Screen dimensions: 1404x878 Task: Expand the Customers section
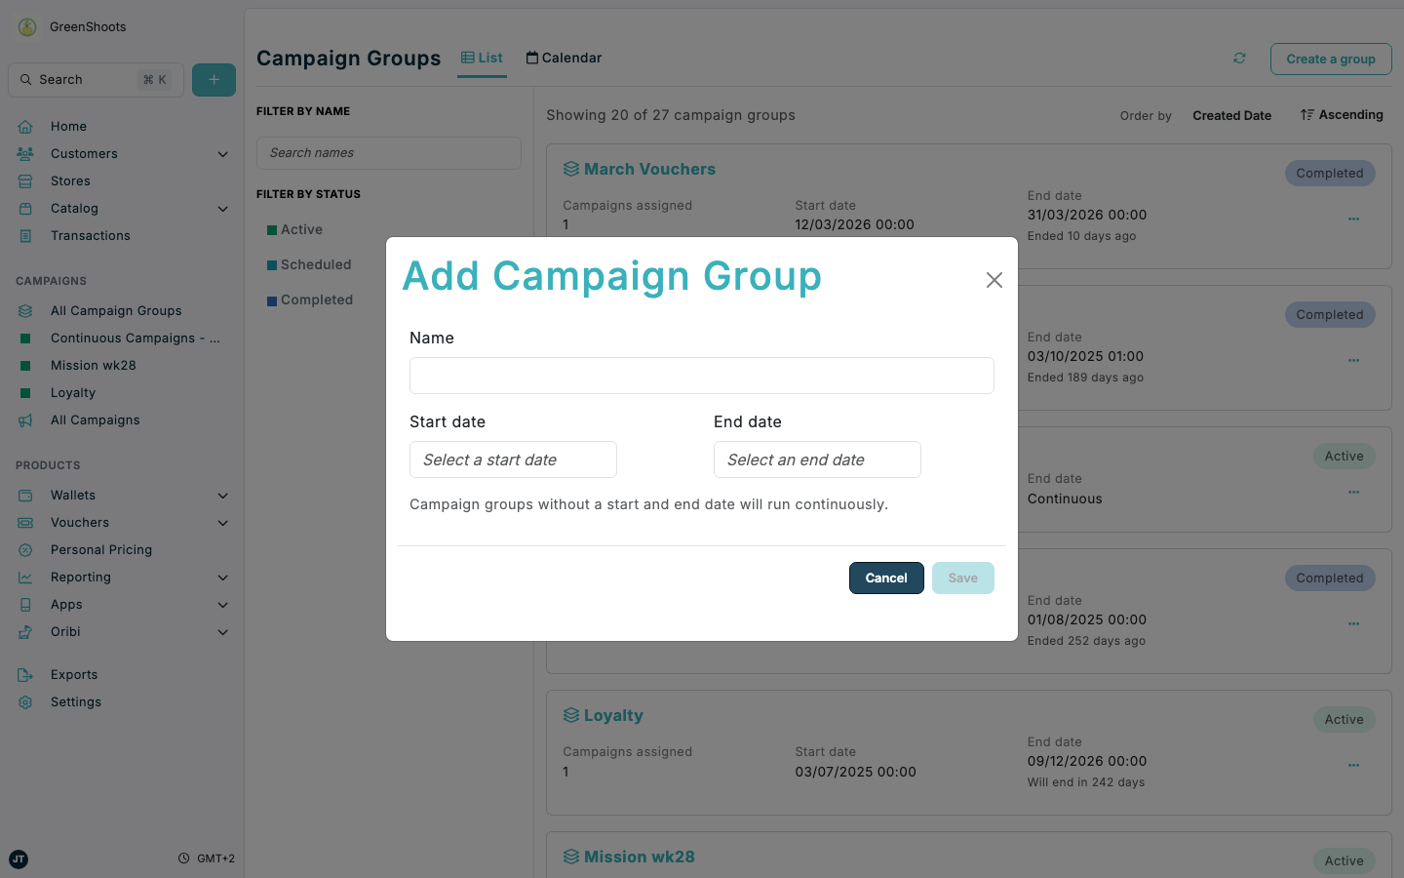pyautogui.click(x=223, y=153)
